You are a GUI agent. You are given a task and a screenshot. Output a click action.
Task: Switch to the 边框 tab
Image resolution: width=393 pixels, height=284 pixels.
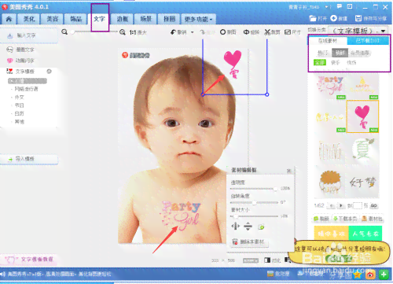[x=123, y=19]
